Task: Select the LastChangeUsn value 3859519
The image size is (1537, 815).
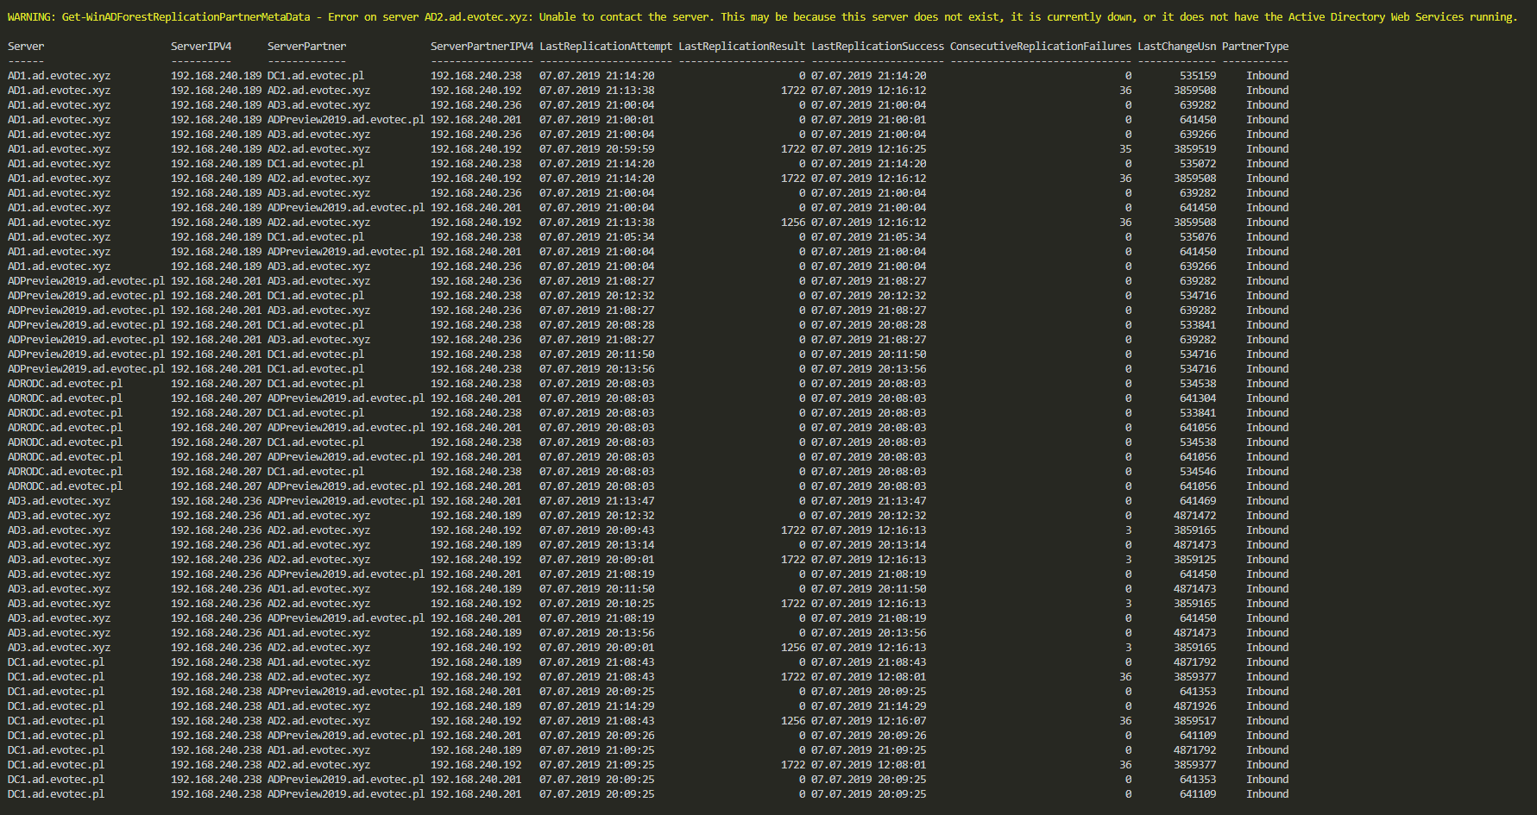Action: (1194, 149)
